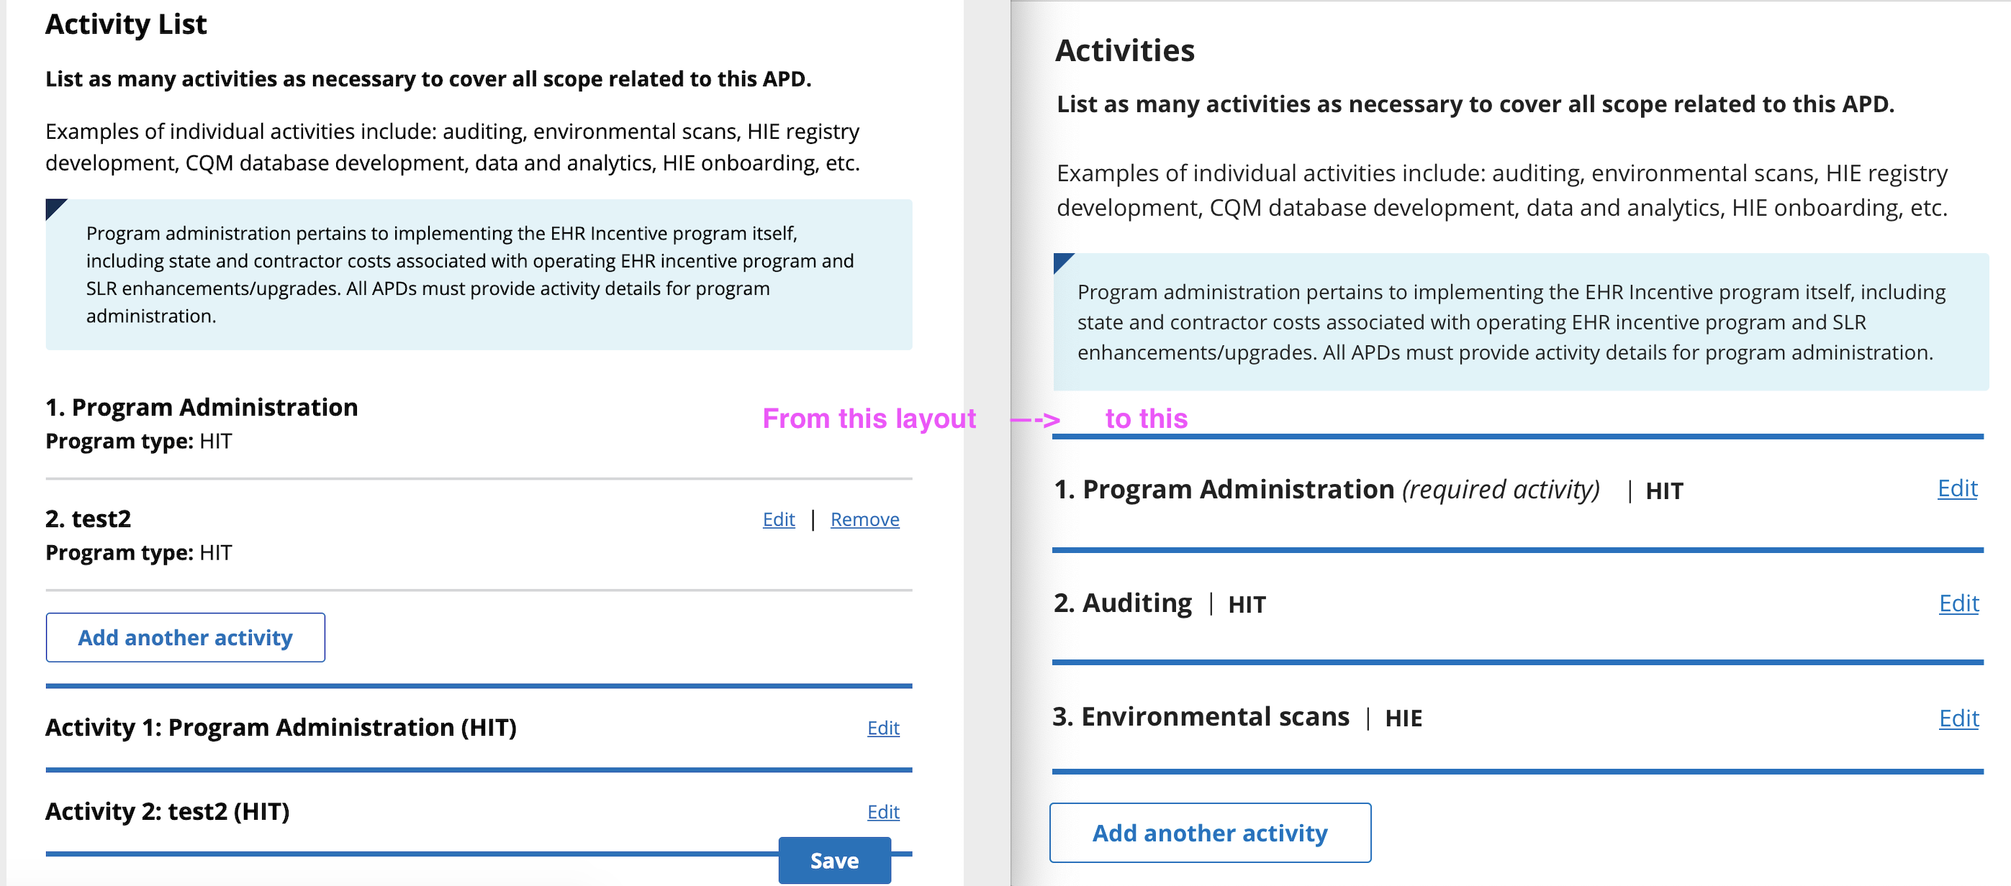Edit the Environmental scans activity

click(1958, 718)
